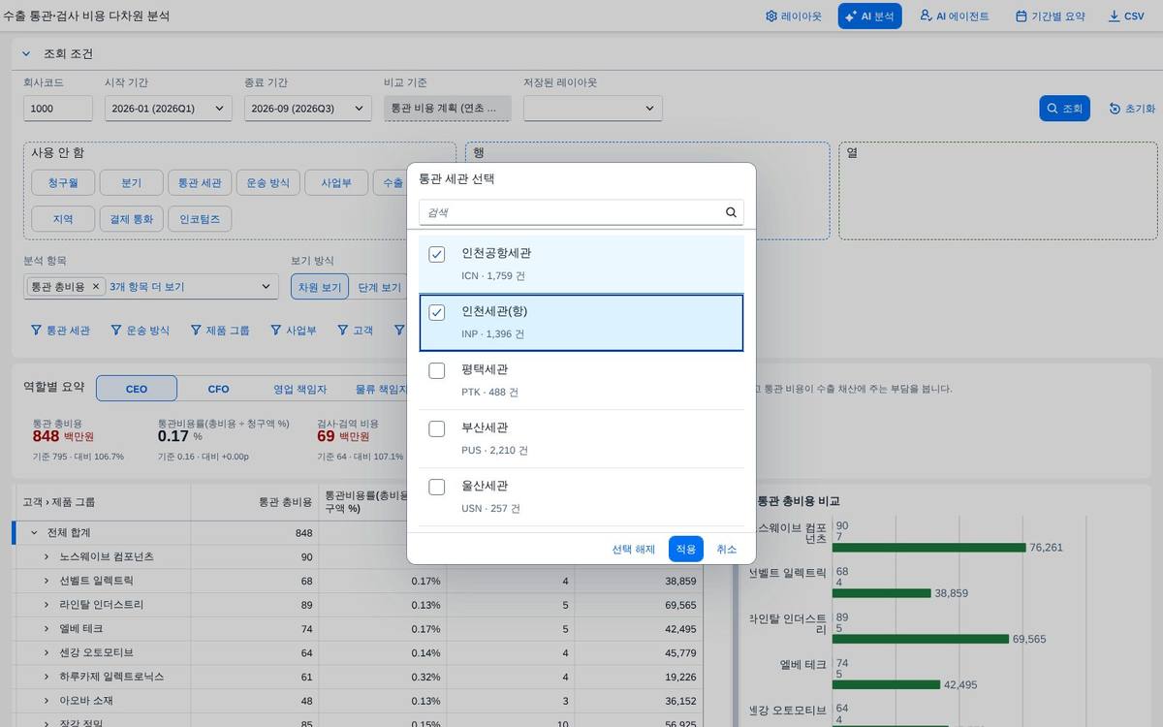Click the 사업부 dimension chip
Screen dimensions: 1163x727
(336, 182)
